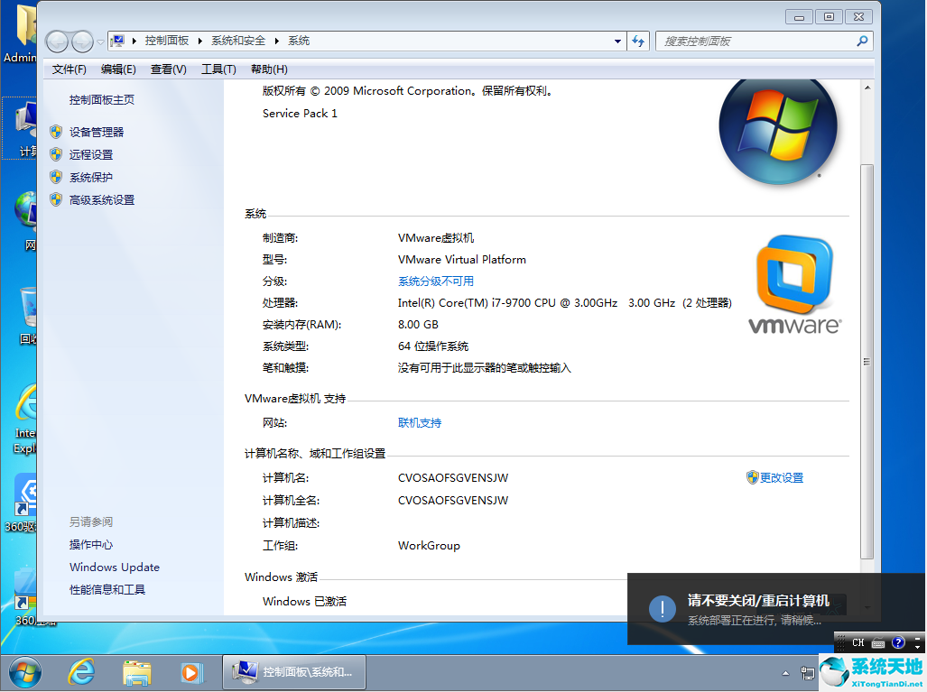Click the network tray icon
The height and width of the screenshot is (692, 927).
click(x=807, y=673)
